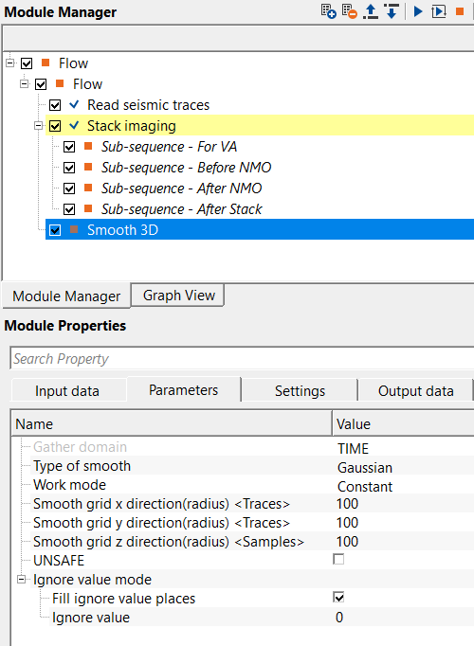Open the Settings properties tab
The image size is (474, 646).
pyautogui.click(x=300, y=390)
